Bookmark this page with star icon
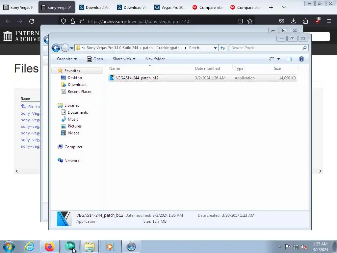 [250, 21]
